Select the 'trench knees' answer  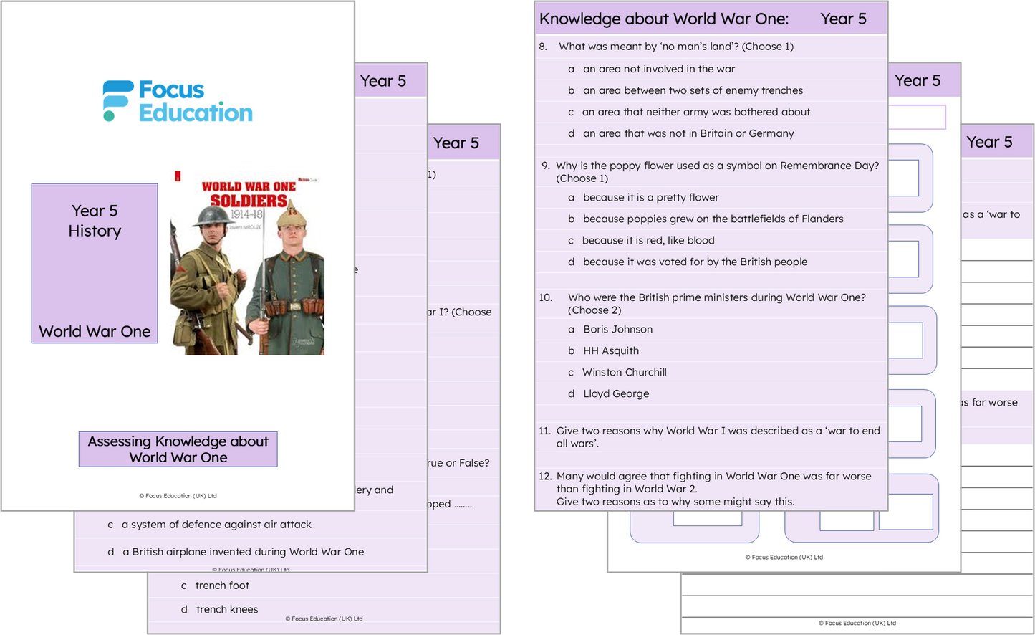pyautogui.click(x=226, y=609)
